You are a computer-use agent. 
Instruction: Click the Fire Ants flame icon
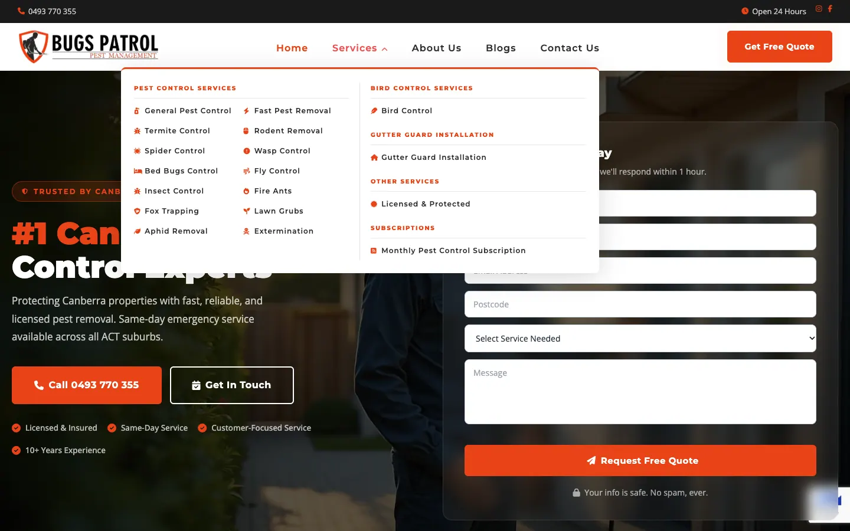tap(247, 191)
